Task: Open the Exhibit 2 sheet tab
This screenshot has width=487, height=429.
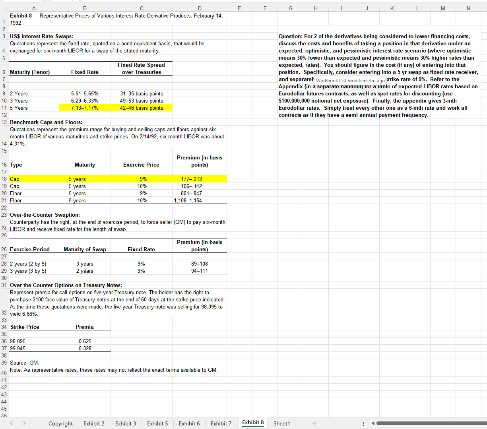Action: point(94,423)
